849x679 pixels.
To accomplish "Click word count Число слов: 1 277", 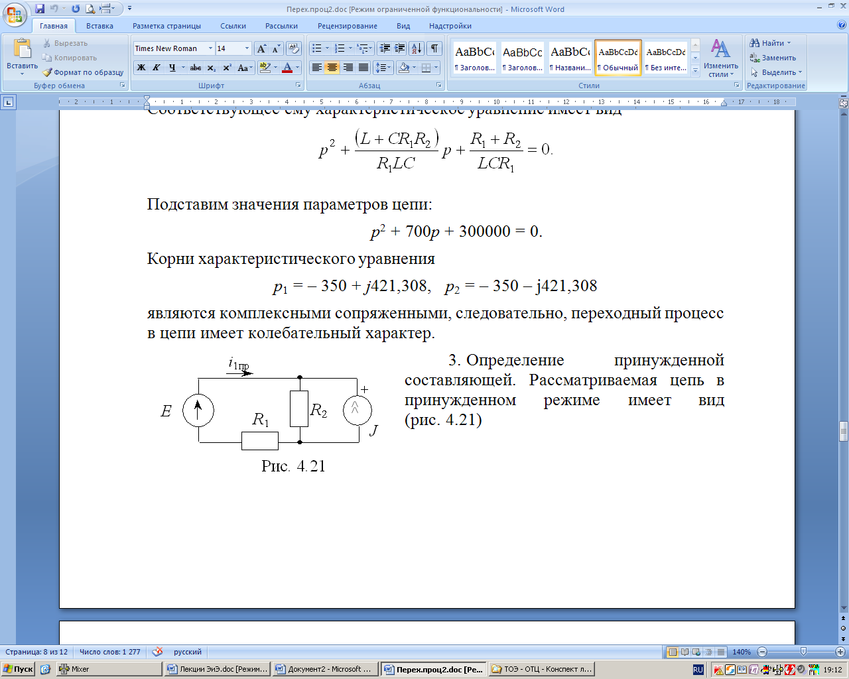I will [x=109, y=652].
